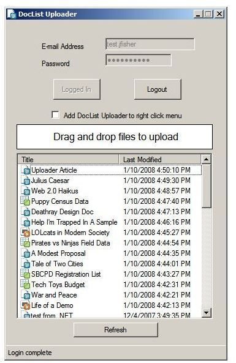The width and height of the screenshot is (236, 363).
Task: Select the Julius Caesar list entry
Action: click(x=50, y=181)
